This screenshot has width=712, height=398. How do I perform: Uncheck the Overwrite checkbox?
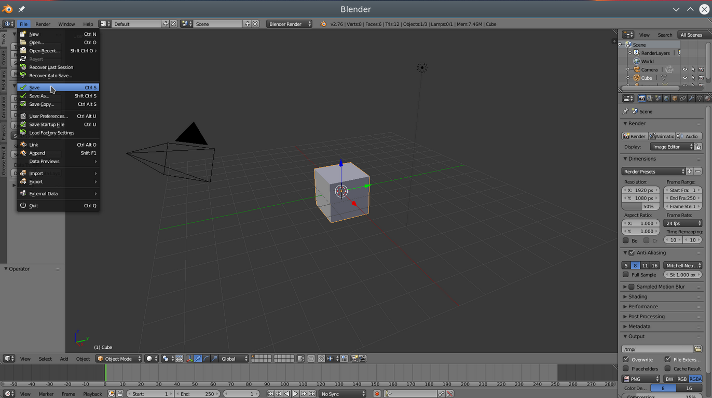[x=626, y=359]
